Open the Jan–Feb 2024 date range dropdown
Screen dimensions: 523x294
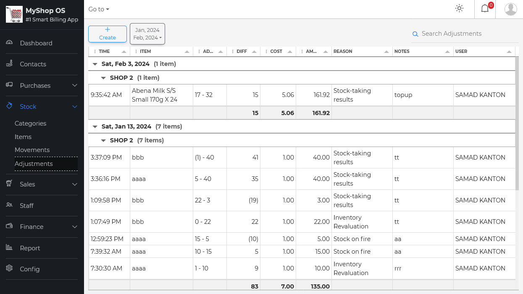pos(147,34)
